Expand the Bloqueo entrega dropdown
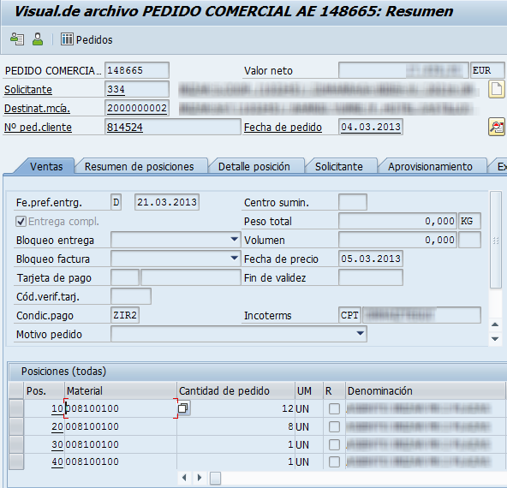The image size is (507, 488). [235, 240]
